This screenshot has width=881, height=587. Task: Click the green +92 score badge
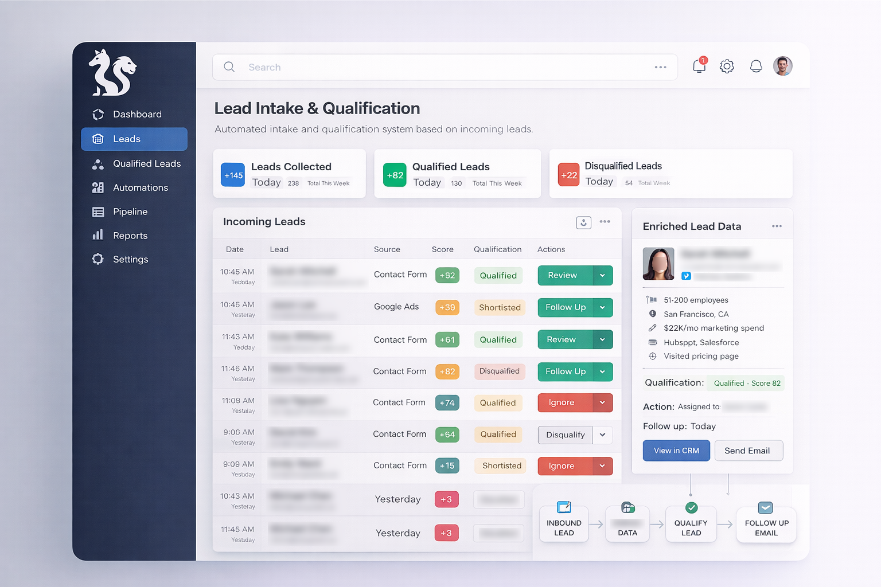pyautogui.click(x=447, y=275)
